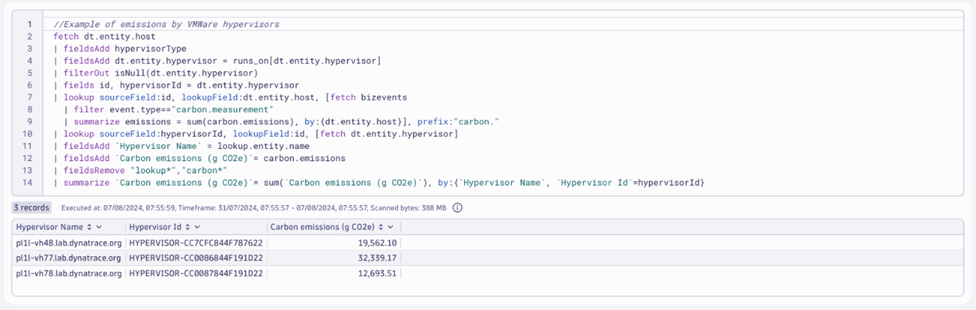Viewport: 976px width, 310px height.
Task: Click the lookup sourceField:hypervisorId line
Action: 255,134
